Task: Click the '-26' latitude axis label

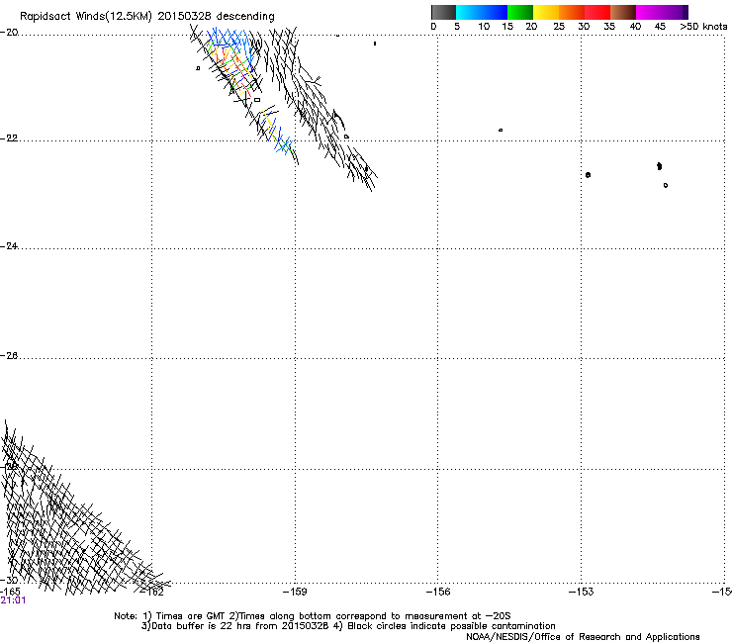Action: (x=9, y=356)
